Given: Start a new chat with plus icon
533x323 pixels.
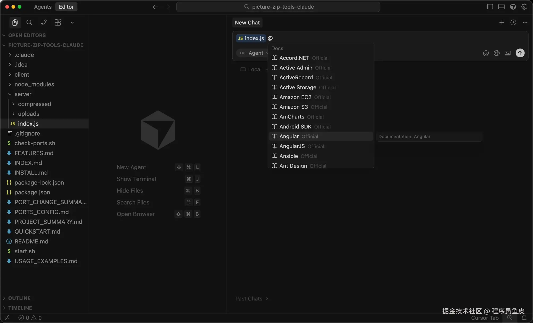Looking at the screenshot, I should tap(502, 23).
